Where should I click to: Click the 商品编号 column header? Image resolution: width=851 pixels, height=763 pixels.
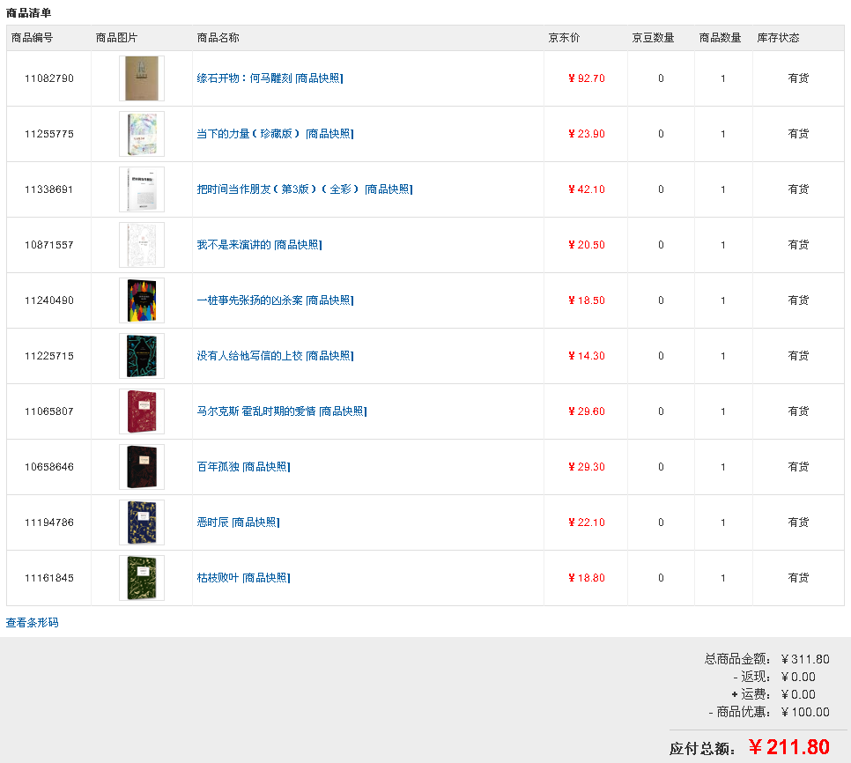(x=32, y=37)
